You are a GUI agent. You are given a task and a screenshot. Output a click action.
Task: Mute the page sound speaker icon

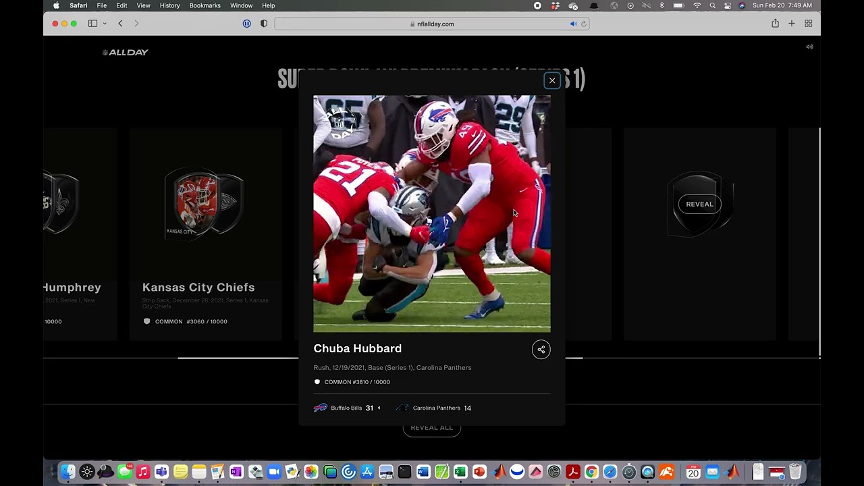pos(809,47)
